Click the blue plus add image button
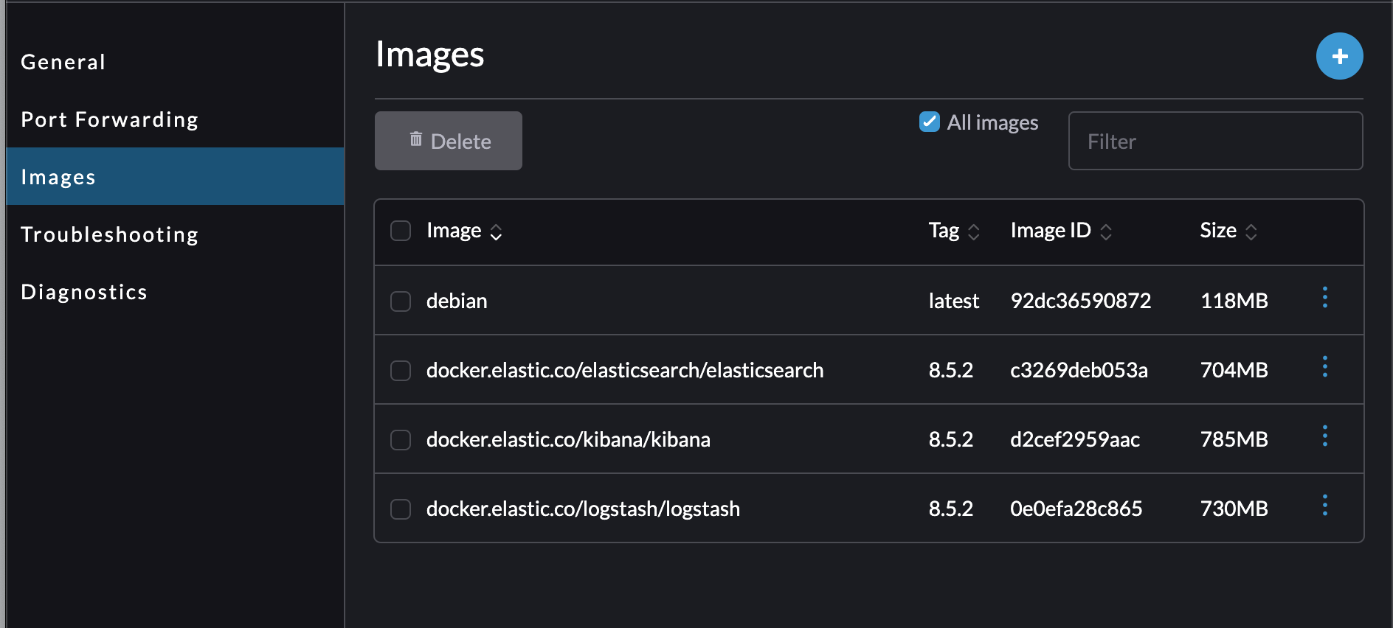1393x628 pixels. pos(1339,56)
